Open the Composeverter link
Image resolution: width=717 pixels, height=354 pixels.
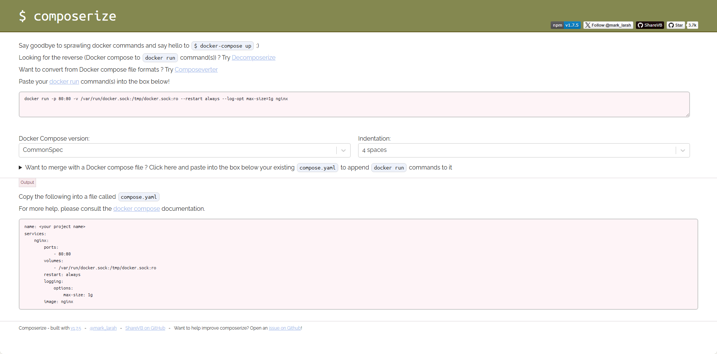point(196,69)
